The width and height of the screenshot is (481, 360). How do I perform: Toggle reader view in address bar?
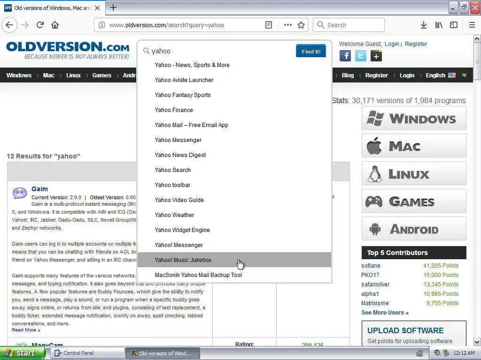click(x=268, y=25)
